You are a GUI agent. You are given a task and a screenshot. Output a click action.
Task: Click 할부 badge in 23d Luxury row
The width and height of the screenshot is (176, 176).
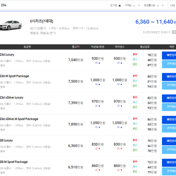pyautogui.click(x=135, y=54)
